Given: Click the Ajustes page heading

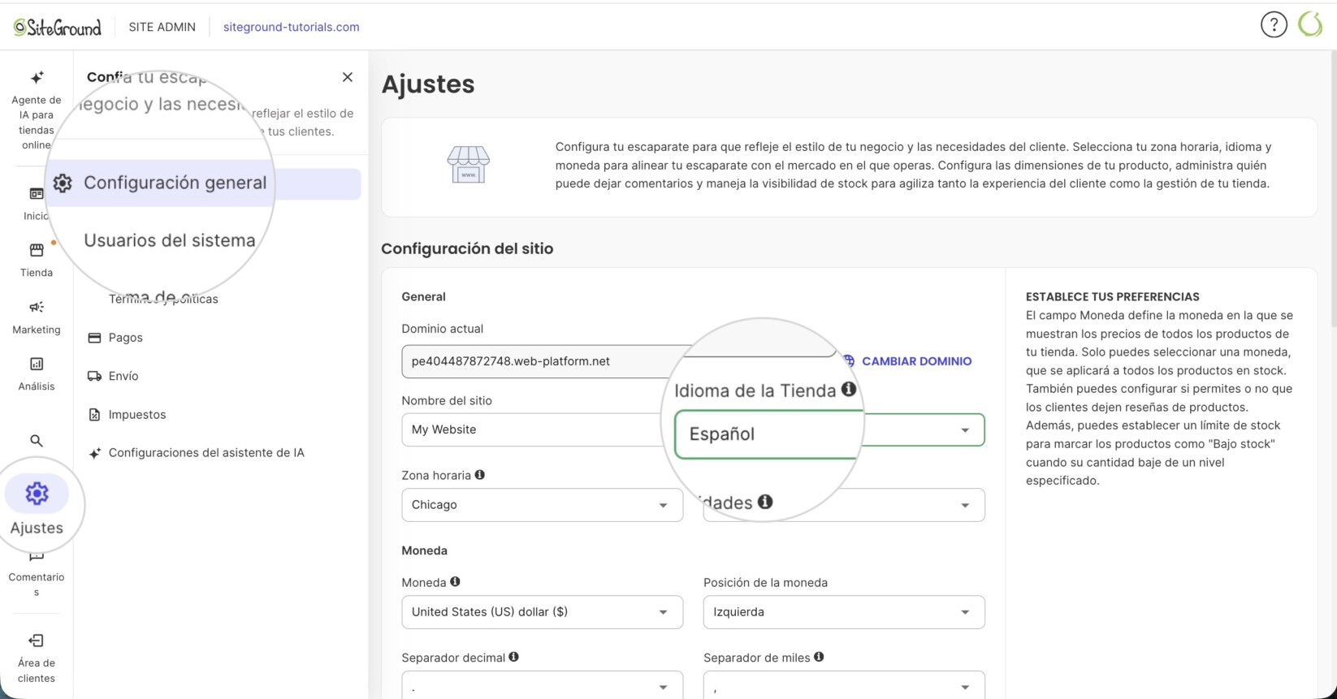Looking at the screenshot, I should 428,84.
